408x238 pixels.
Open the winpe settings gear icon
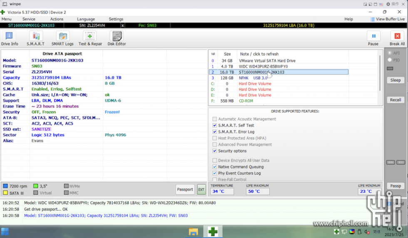(388, 4)
